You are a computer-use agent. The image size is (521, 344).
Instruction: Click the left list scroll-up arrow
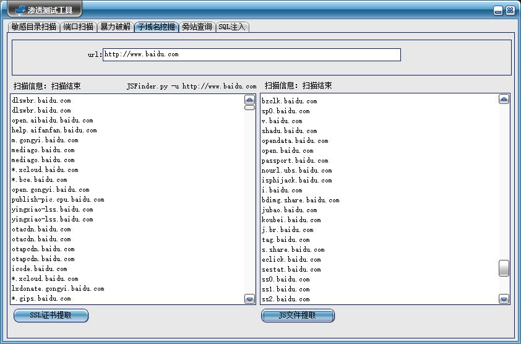(x=249, y=100)
